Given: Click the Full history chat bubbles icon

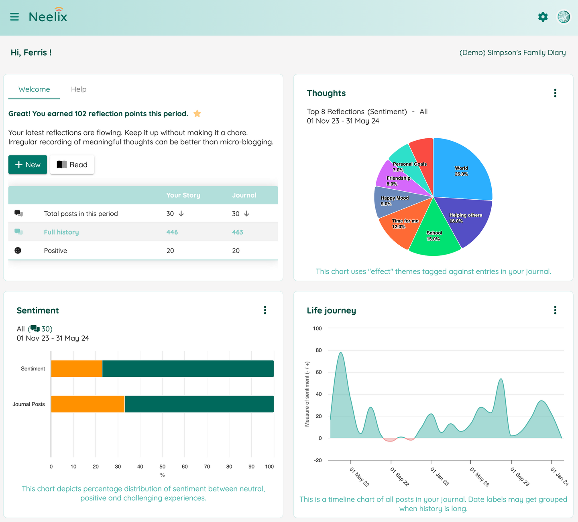Looking at the screenshot, I should (x=18, y=232).
